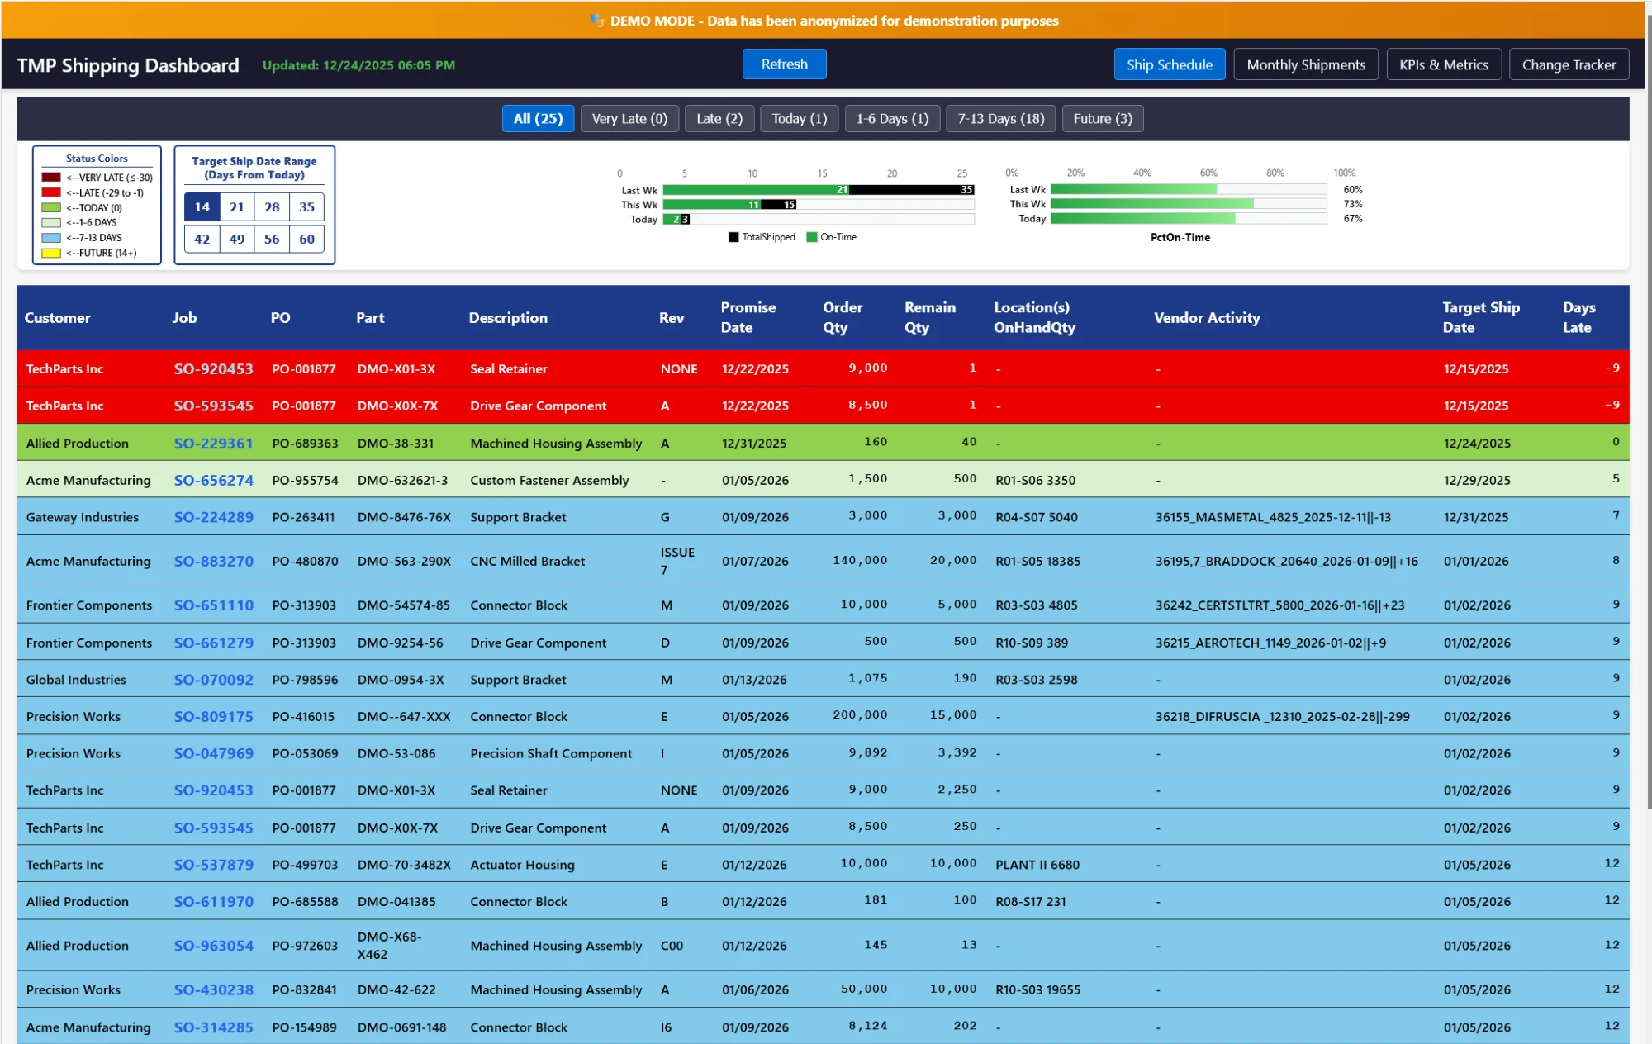Select the All (25) filter tab
The image size is (1652, 1044).
(x=537, y=118)
